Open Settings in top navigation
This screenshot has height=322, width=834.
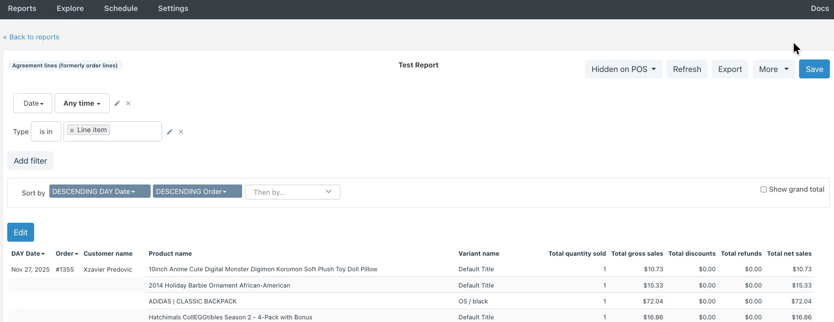coord(173,8)
